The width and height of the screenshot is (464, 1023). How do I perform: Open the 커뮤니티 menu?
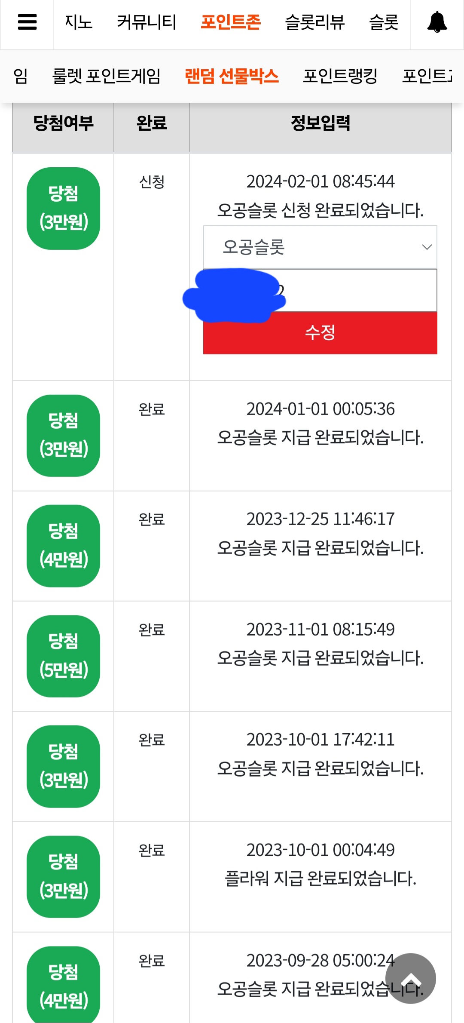point(147,22)
